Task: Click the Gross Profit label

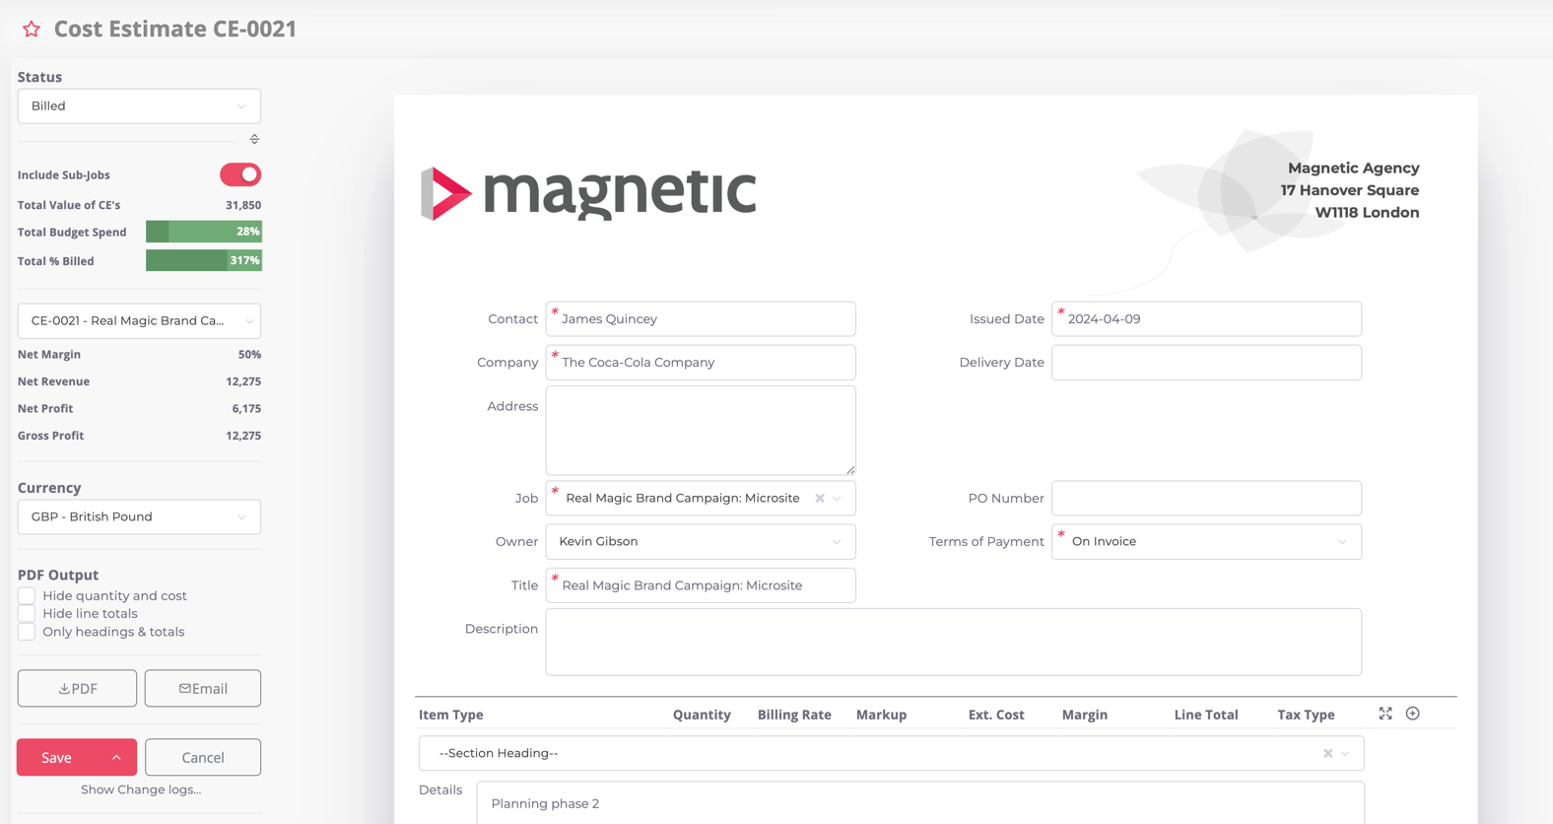Action: [51, 436]
